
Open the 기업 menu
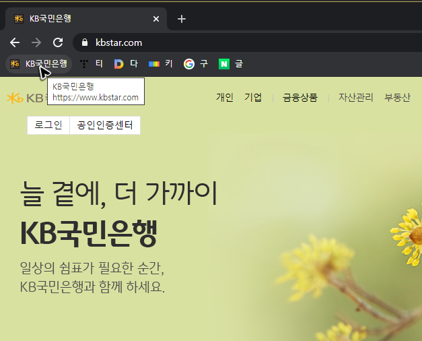(253, 97)
